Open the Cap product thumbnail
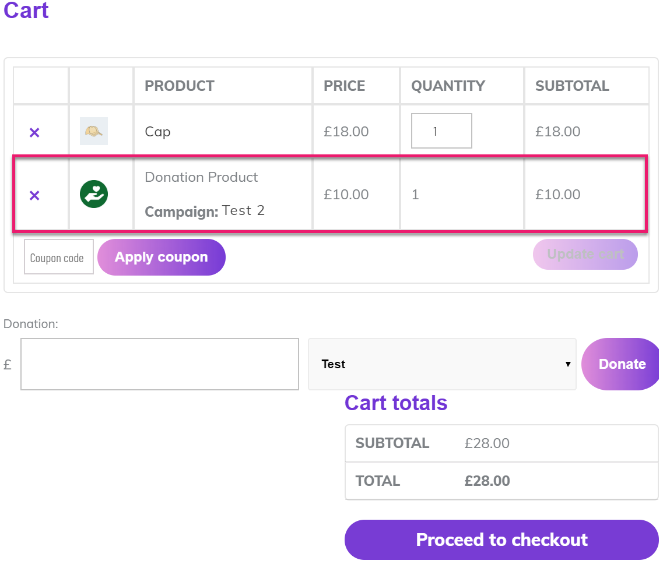663x564 pixels. pos(94,131)
